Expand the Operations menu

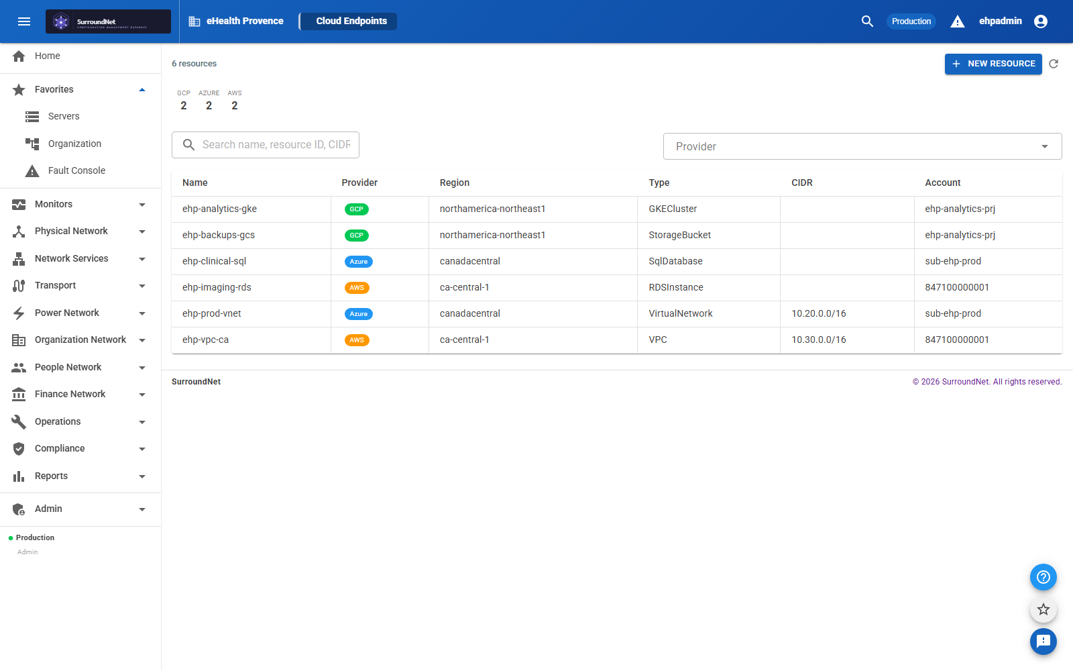tap(80, 421)
